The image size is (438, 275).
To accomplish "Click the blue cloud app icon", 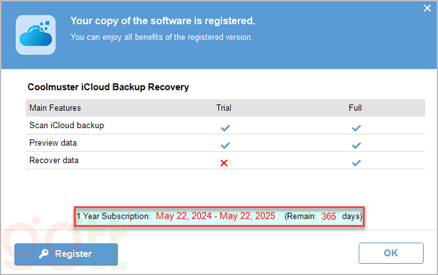I will coord(37,34).
